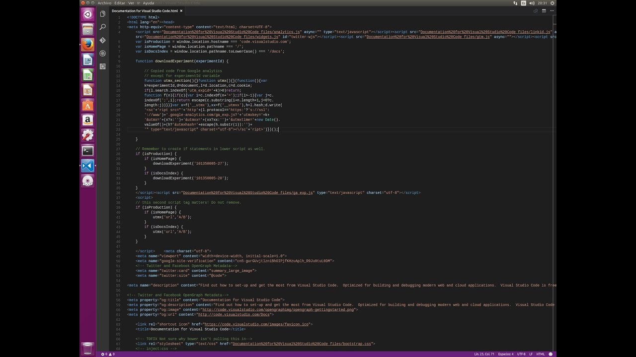636x357 pixels.
Task: Open the DVD disc icon in dock
Action: [x=87, y=181]
